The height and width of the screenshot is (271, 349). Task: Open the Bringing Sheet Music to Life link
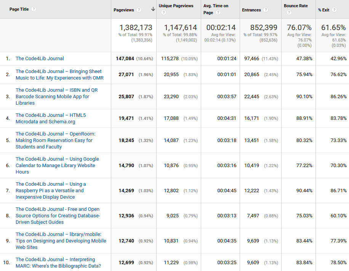coord(59,75)
